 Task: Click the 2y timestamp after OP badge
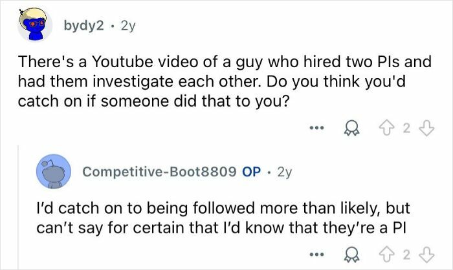click(284, 172)
